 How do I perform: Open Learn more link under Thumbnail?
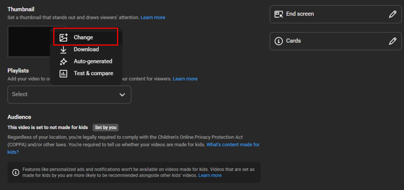point(153,17)
